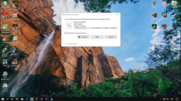Open taskbar Search magnifier
Screen dimensions: 181x101
tap(7, 99)
